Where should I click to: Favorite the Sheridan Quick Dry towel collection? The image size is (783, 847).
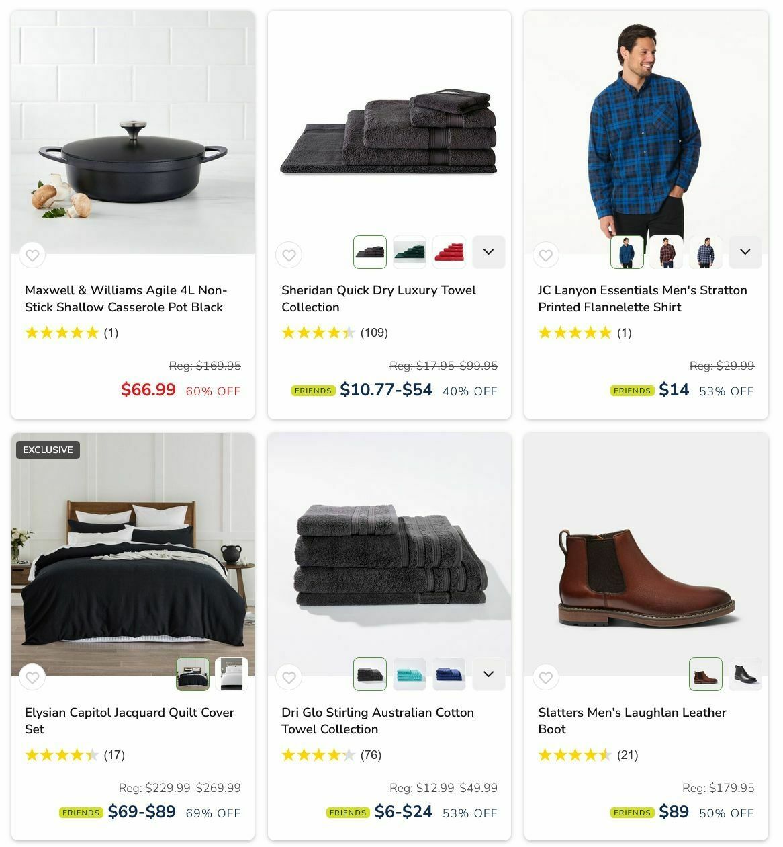point(289,255)
